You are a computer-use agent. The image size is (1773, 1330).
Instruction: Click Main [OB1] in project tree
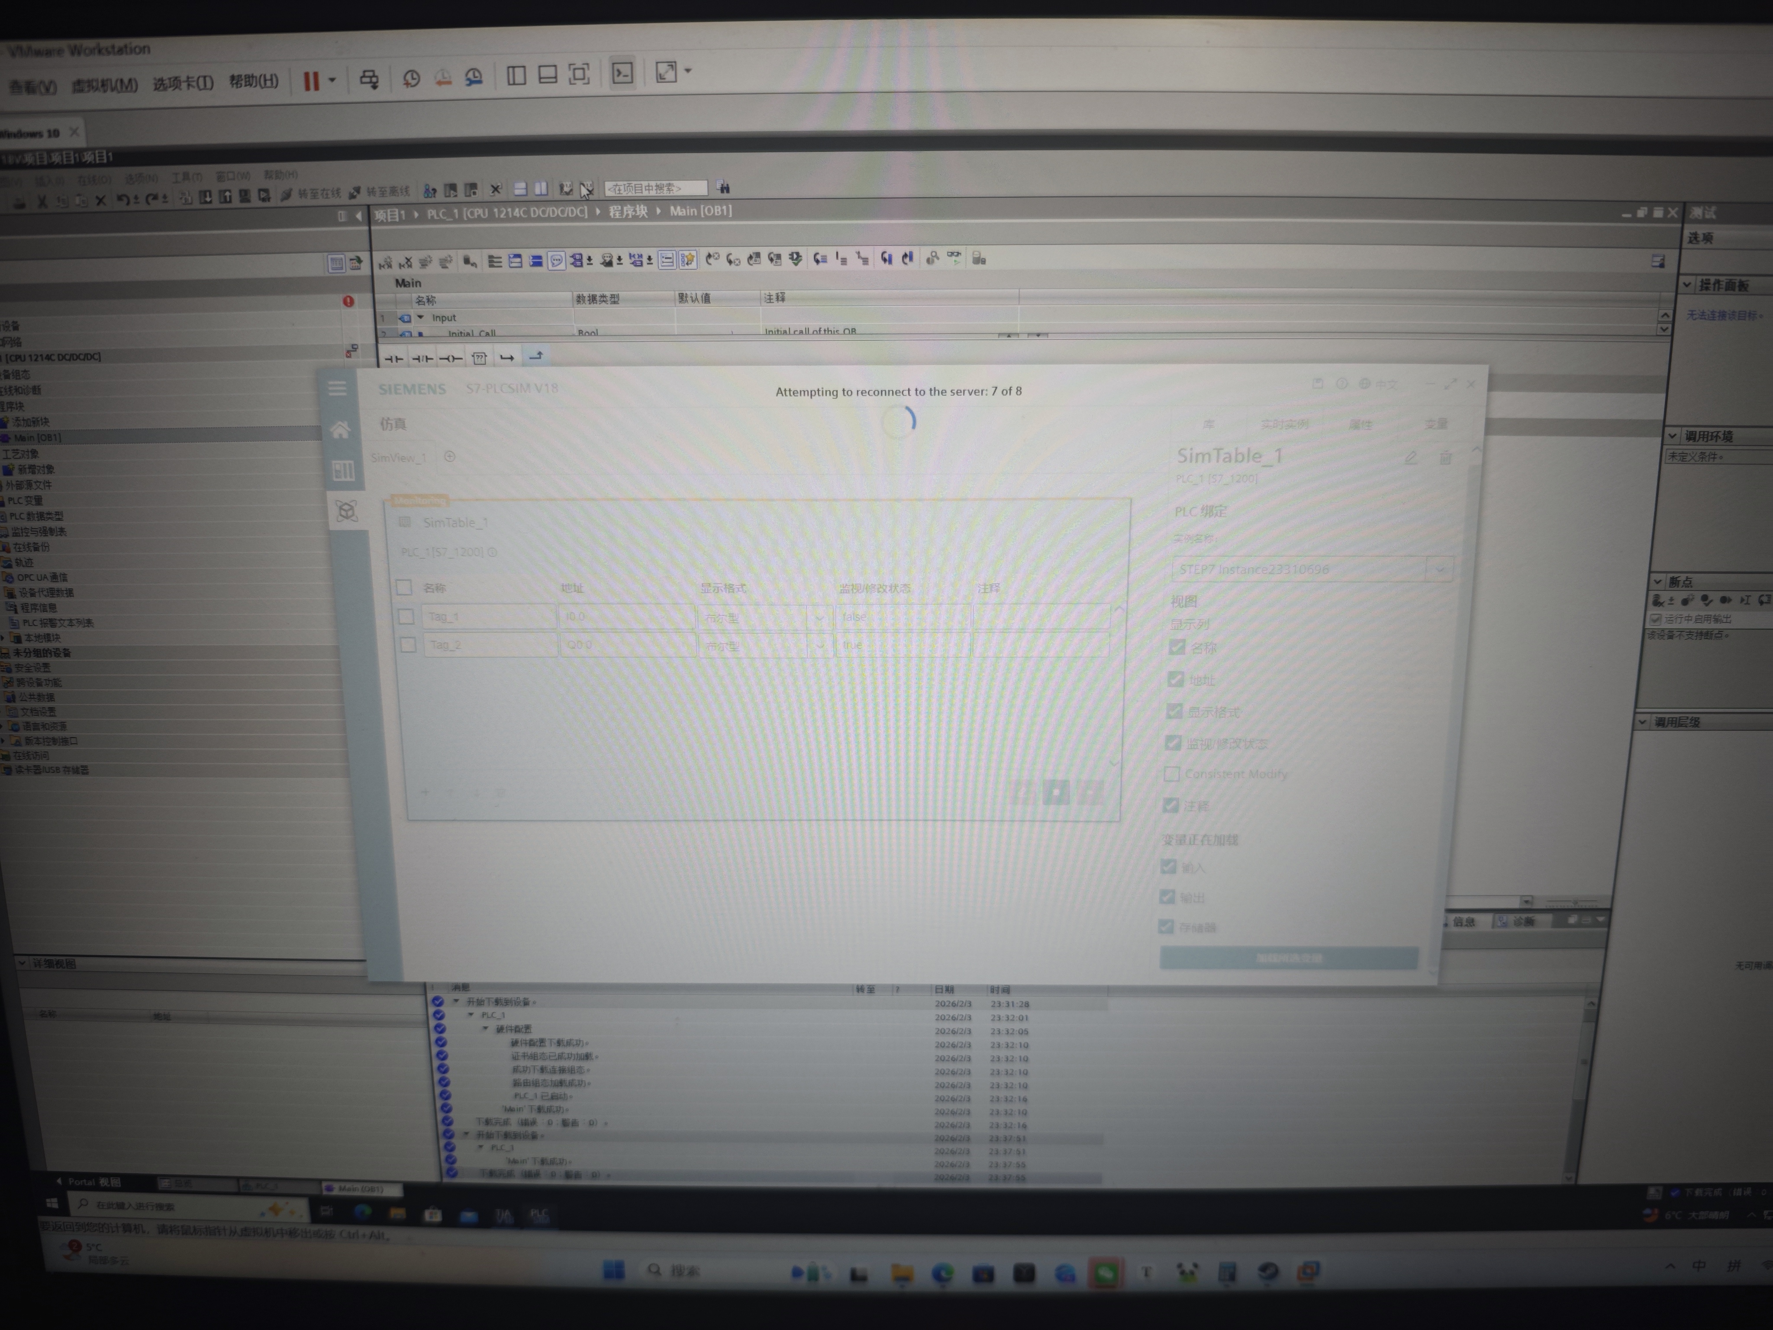[37, 438]
